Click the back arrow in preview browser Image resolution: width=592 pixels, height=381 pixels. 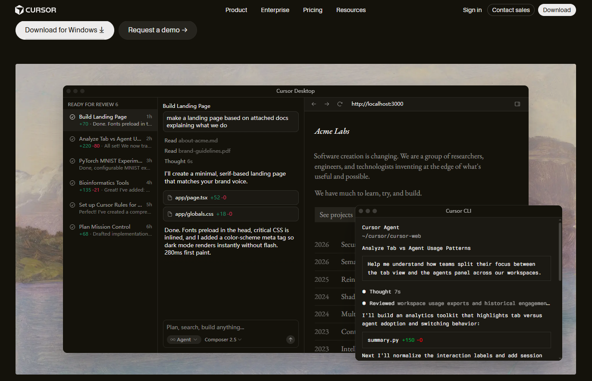click(x=314, y=104)
